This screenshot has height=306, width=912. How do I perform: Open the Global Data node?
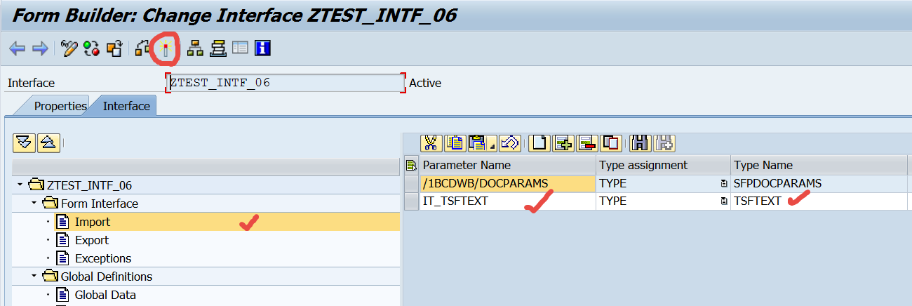coord(105,295)
